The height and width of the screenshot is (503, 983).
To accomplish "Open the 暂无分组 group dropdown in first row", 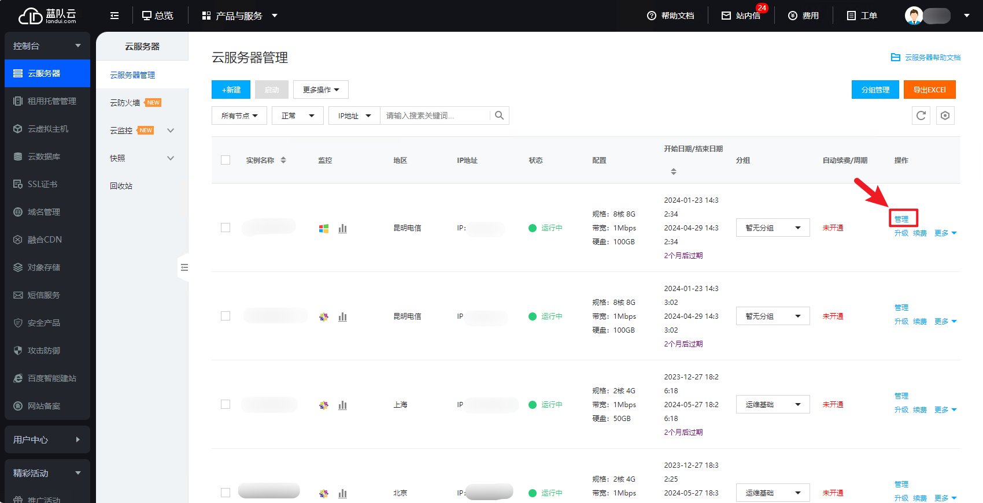I will [x=773, y=228].
